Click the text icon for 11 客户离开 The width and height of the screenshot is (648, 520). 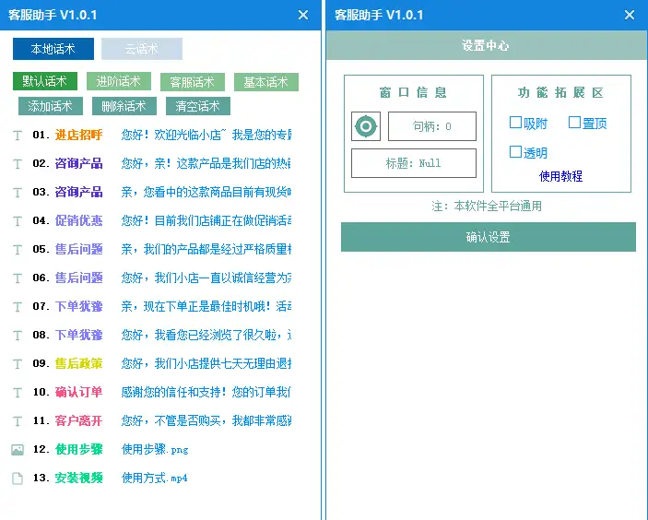pos(18,421)
